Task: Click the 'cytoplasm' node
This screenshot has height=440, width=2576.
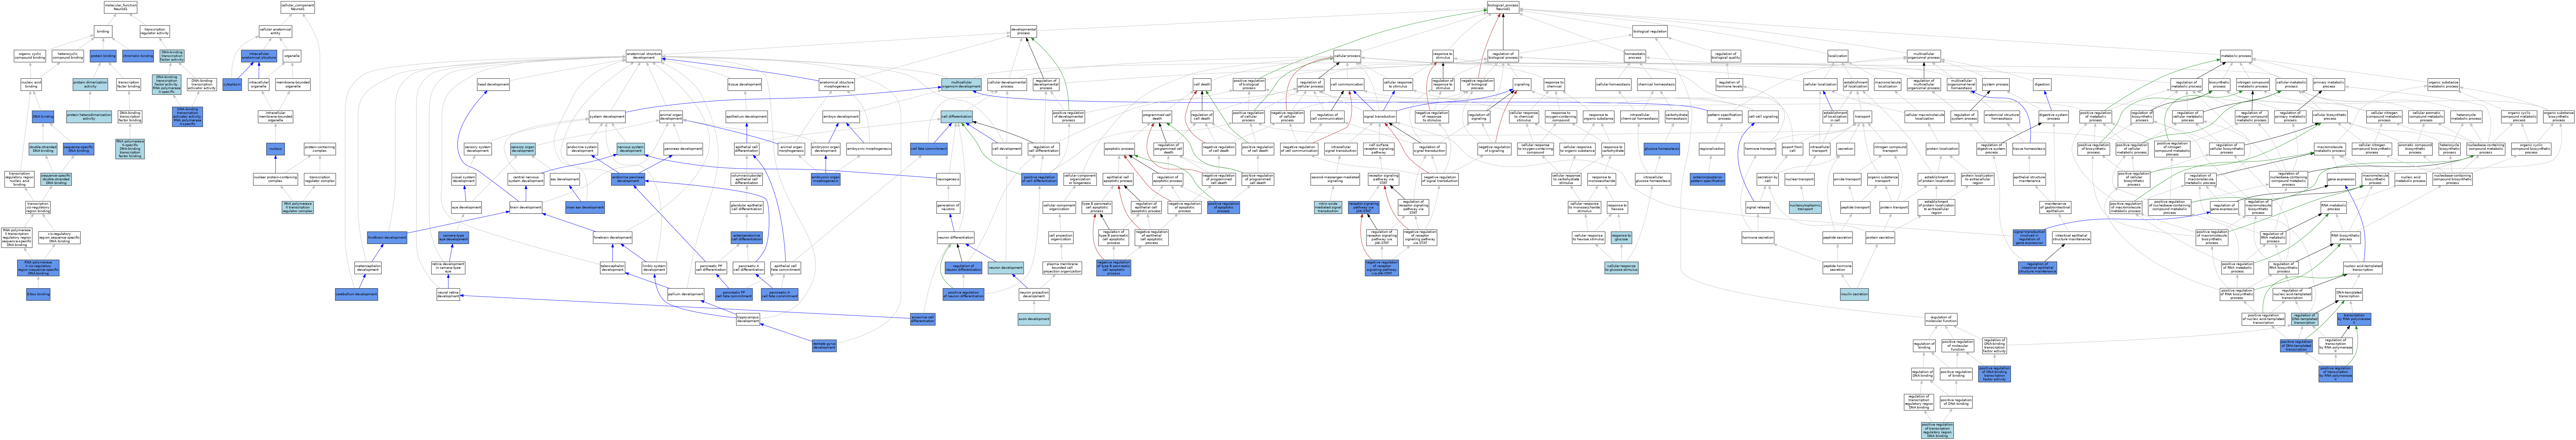Action: [x=232, y=85]
